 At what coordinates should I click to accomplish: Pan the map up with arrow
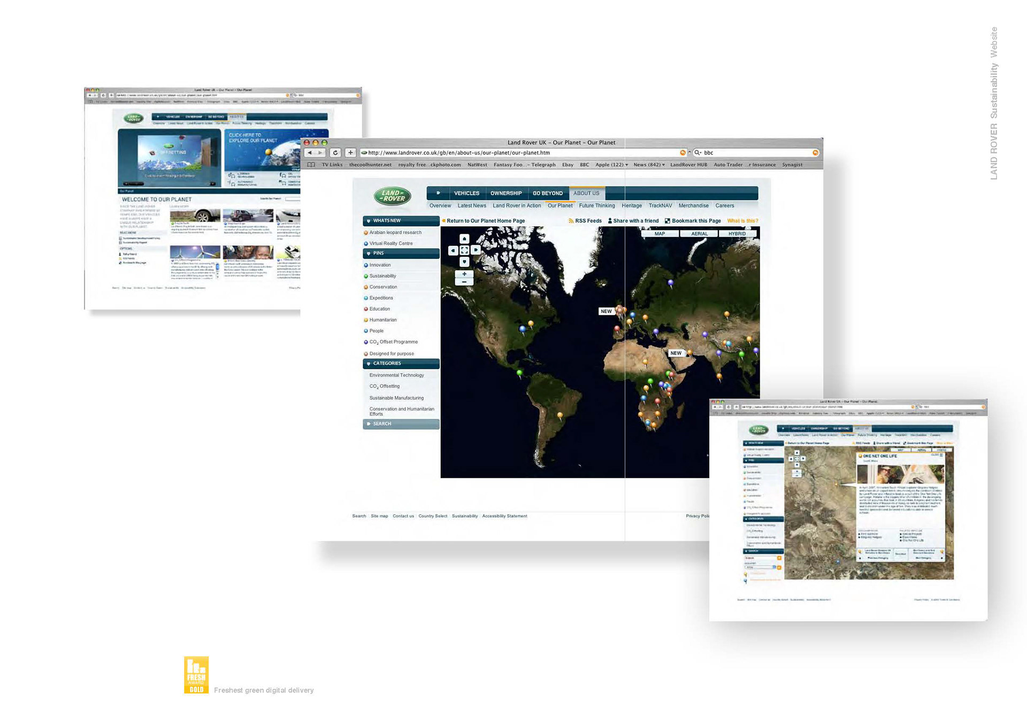[x=464, y=239]
